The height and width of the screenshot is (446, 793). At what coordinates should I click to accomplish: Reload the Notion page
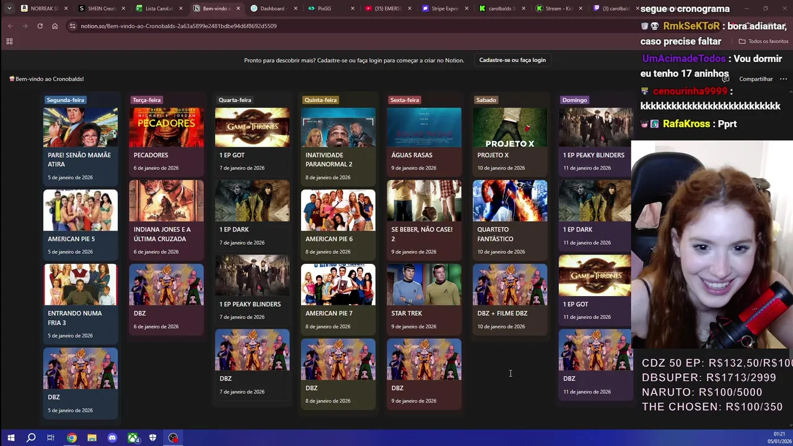(x=40, y=26)
